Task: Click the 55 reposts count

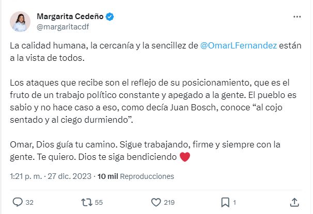Action: point(99,202)
